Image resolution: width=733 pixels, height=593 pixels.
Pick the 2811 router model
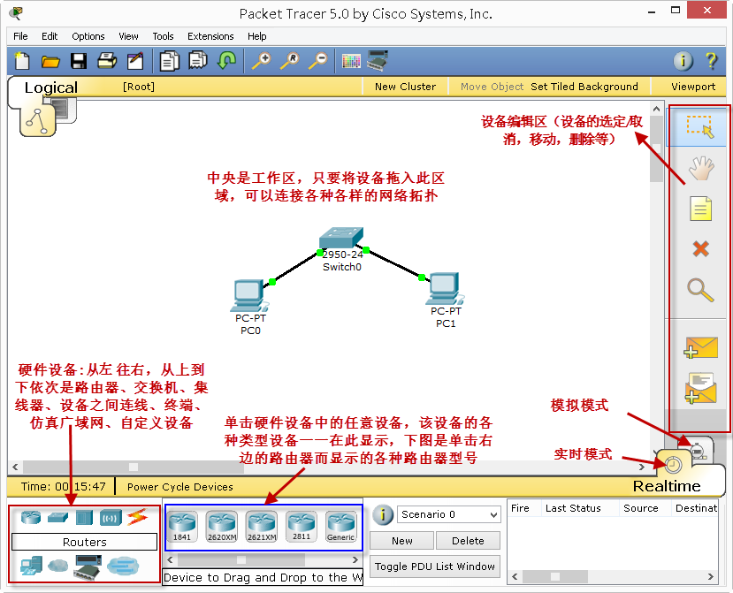(302, 526)
